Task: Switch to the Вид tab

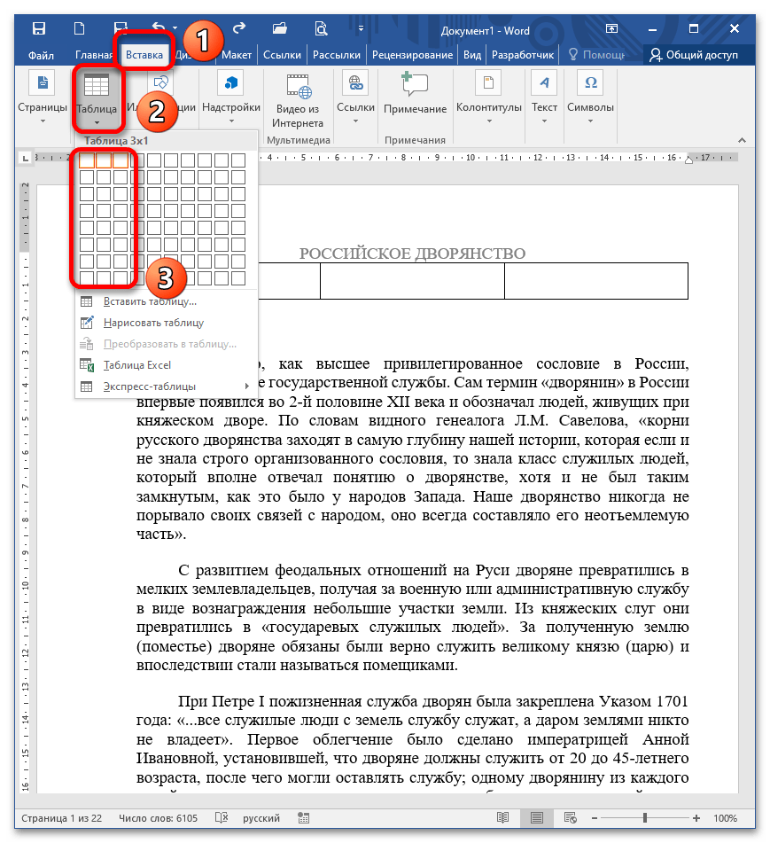Action: coord(471,55)
